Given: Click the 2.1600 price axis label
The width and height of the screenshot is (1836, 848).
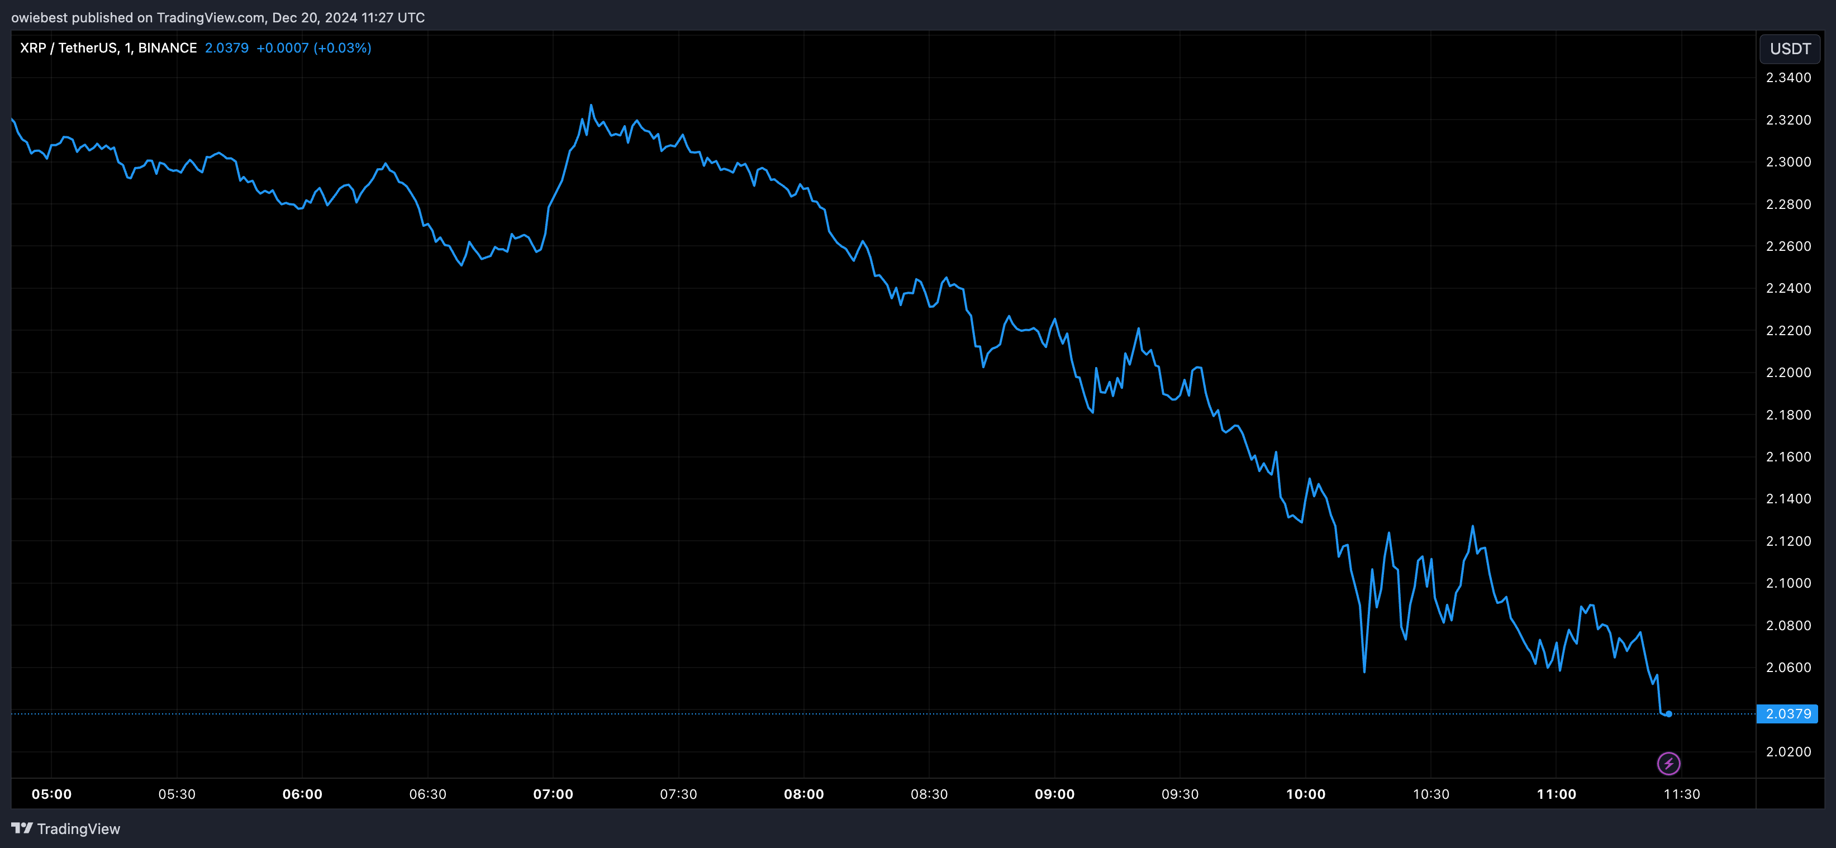Looking at the screenshot, I should (1789, 457).
